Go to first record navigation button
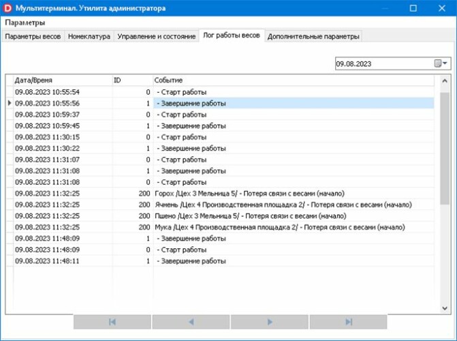457x341 pixels. tap(112, 322)
